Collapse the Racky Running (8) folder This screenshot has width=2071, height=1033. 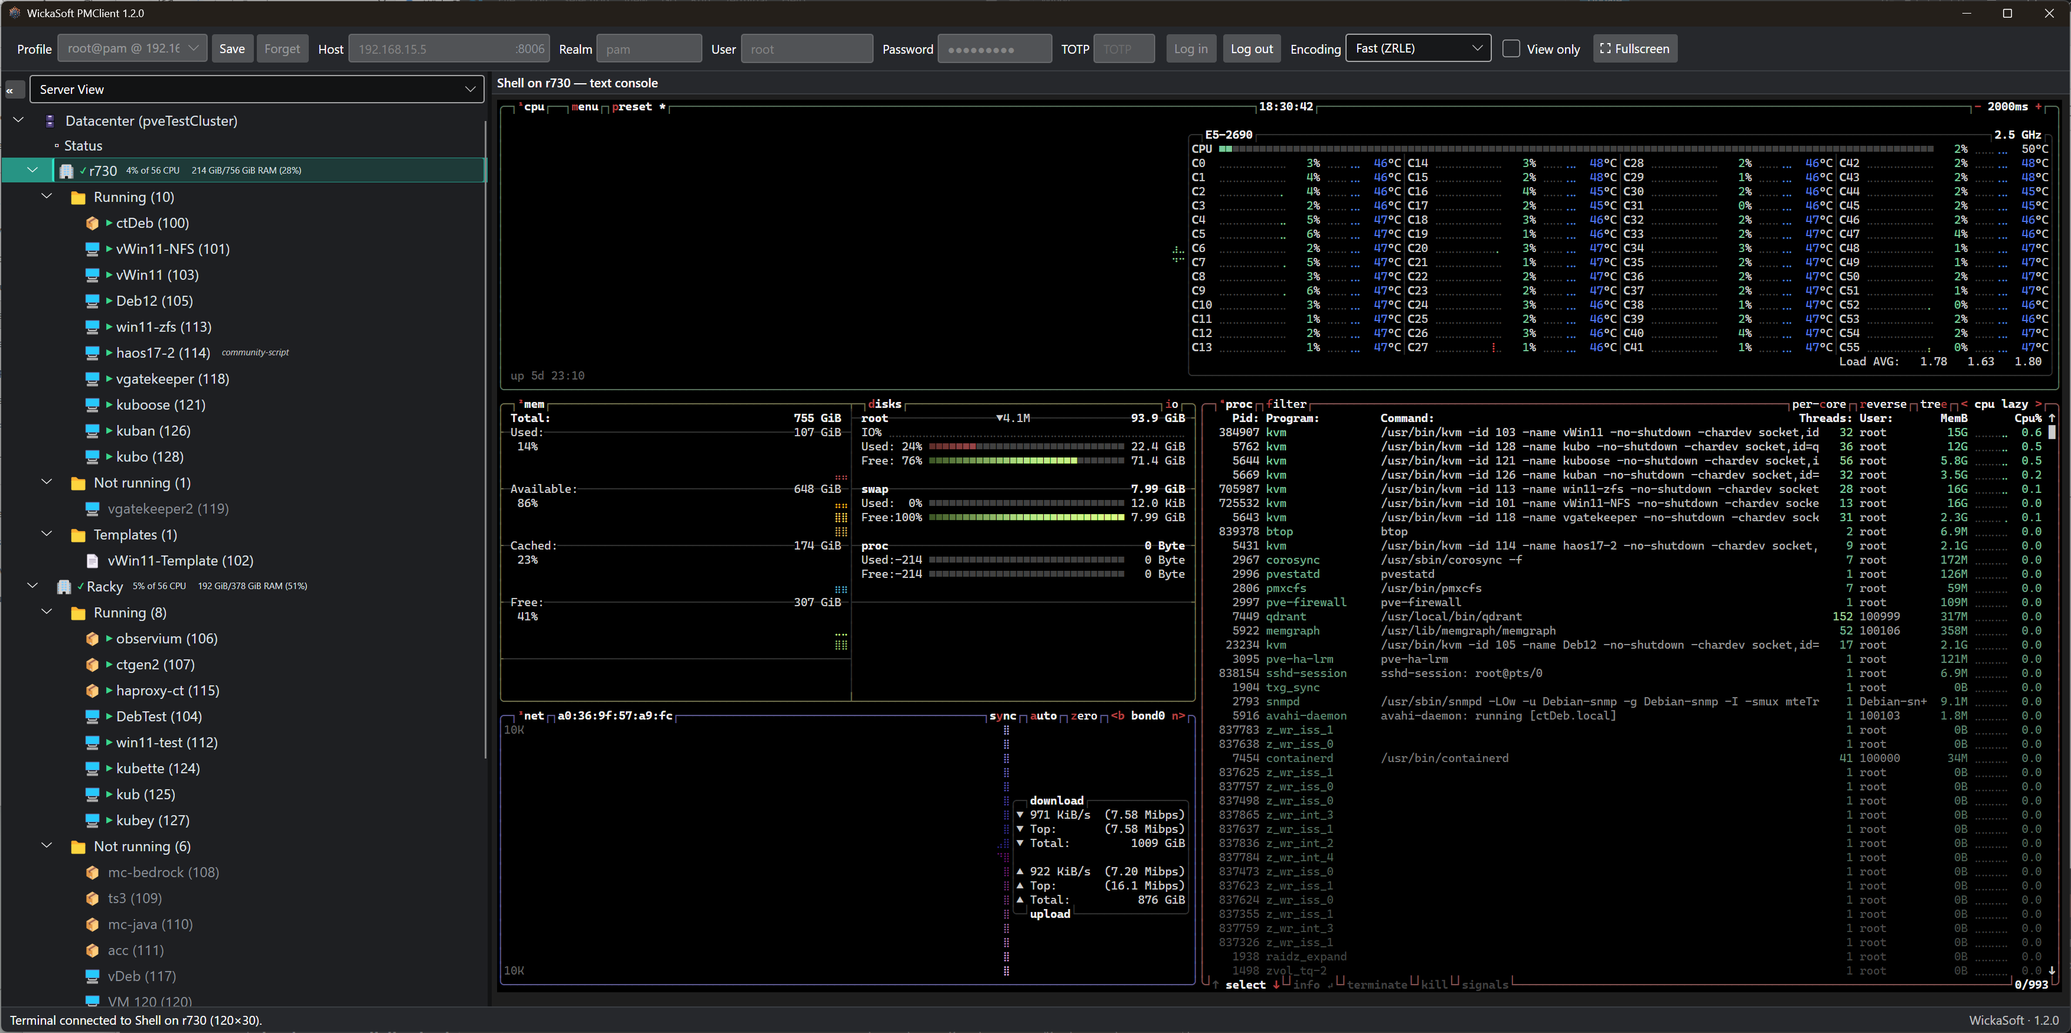[x=47, y=613]
